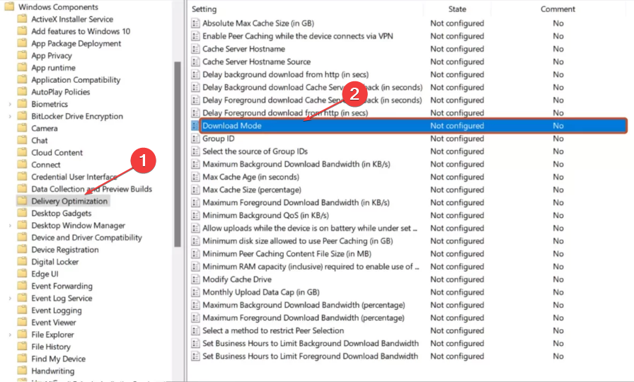Select the Event Logging folder
Viewport: 634px width, 382px height.
(57, 310)
